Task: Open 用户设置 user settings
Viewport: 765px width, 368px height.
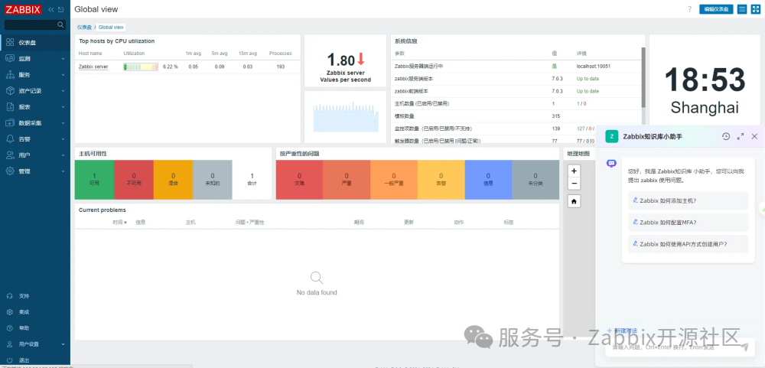Action: [35, 344]
